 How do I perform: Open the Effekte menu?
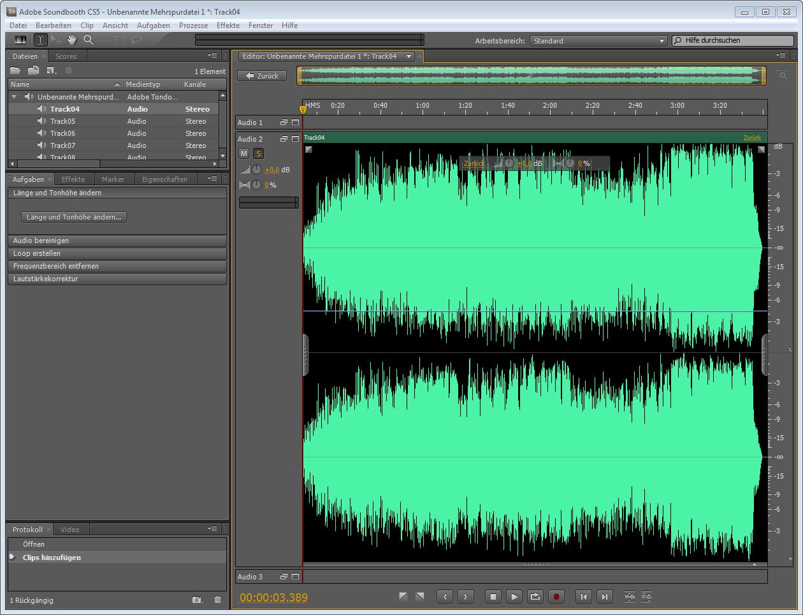click(x=228, y=26)
